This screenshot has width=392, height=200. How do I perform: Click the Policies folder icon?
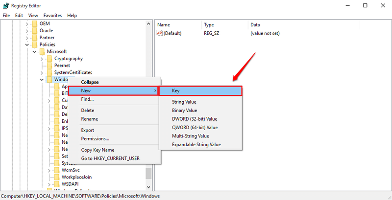(35, 44)
